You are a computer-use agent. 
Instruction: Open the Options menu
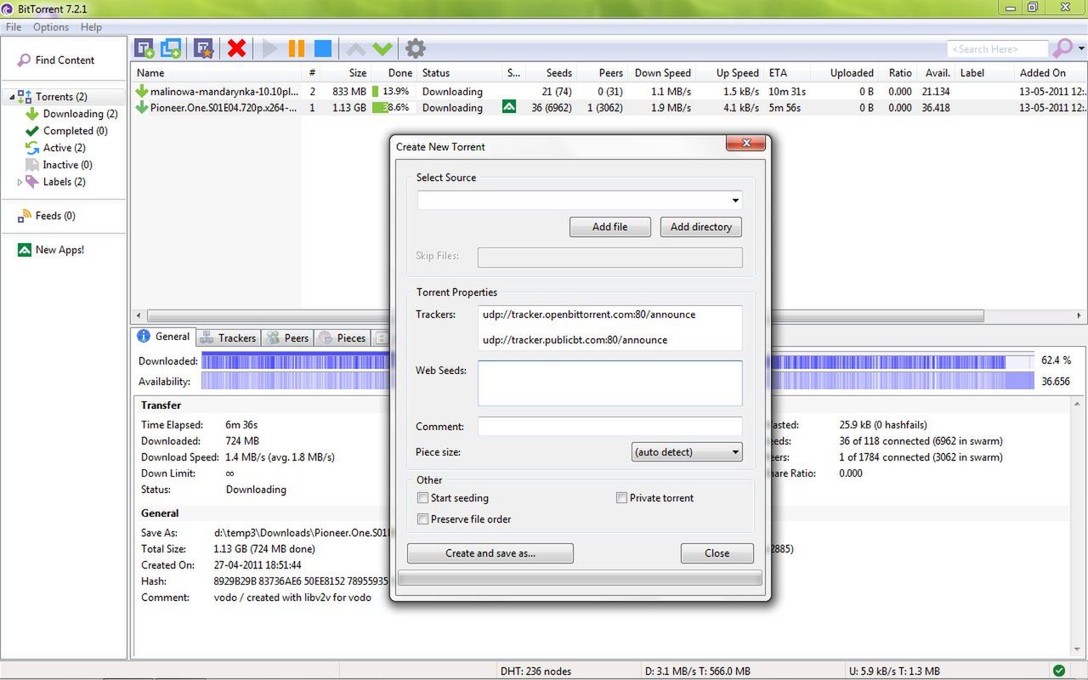pyautogui.click(x=51, y=27)
